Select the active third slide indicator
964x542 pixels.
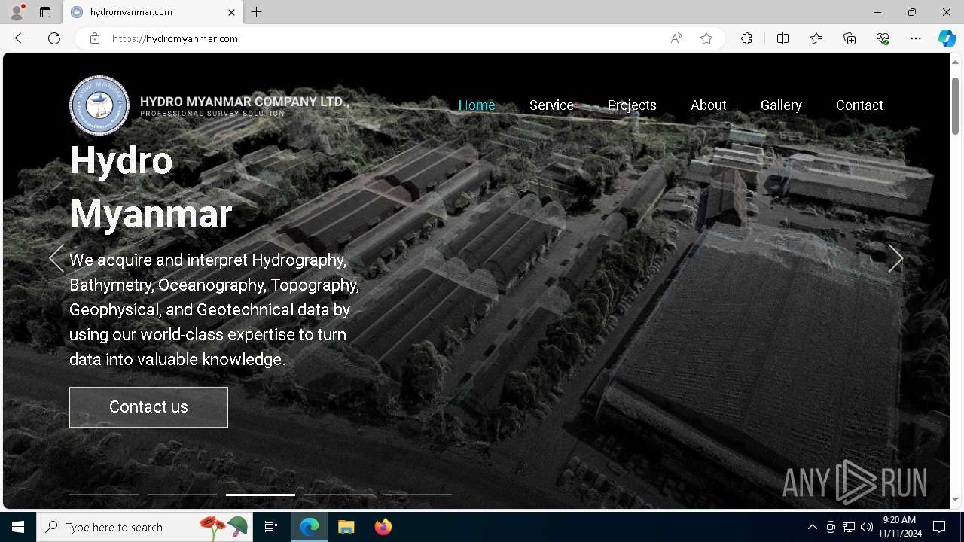pos(261,495)
